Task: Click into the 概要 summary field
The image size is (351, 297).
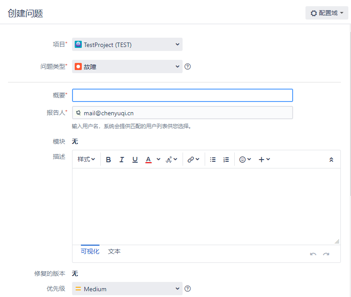Action: tap(182, 95)
